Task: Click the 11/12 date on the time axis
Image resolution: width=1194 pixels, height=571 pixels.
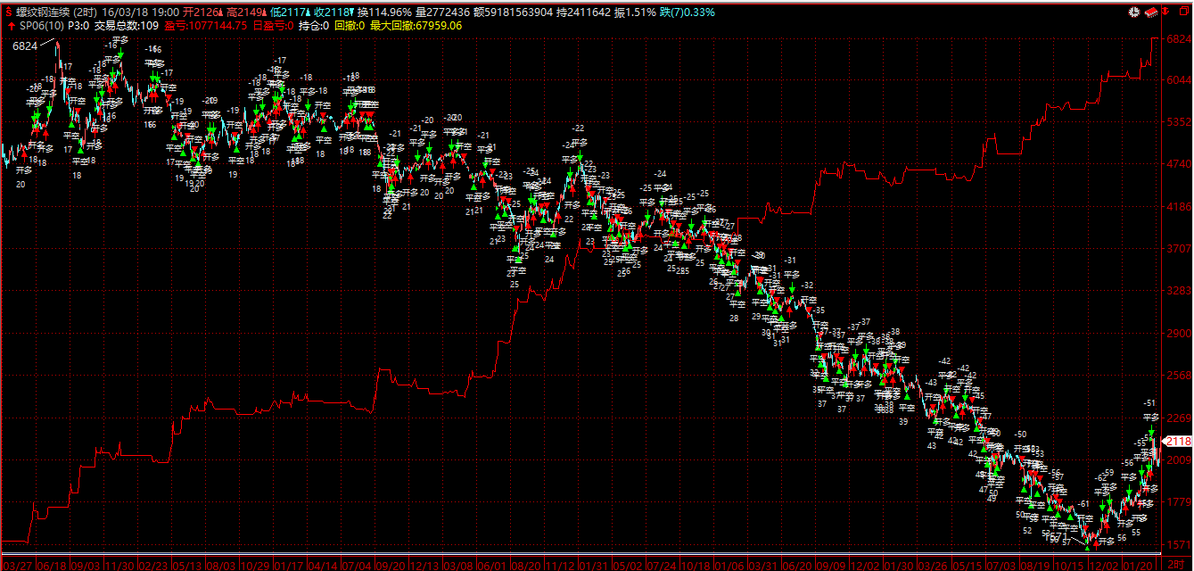Action: pos(560,565)
